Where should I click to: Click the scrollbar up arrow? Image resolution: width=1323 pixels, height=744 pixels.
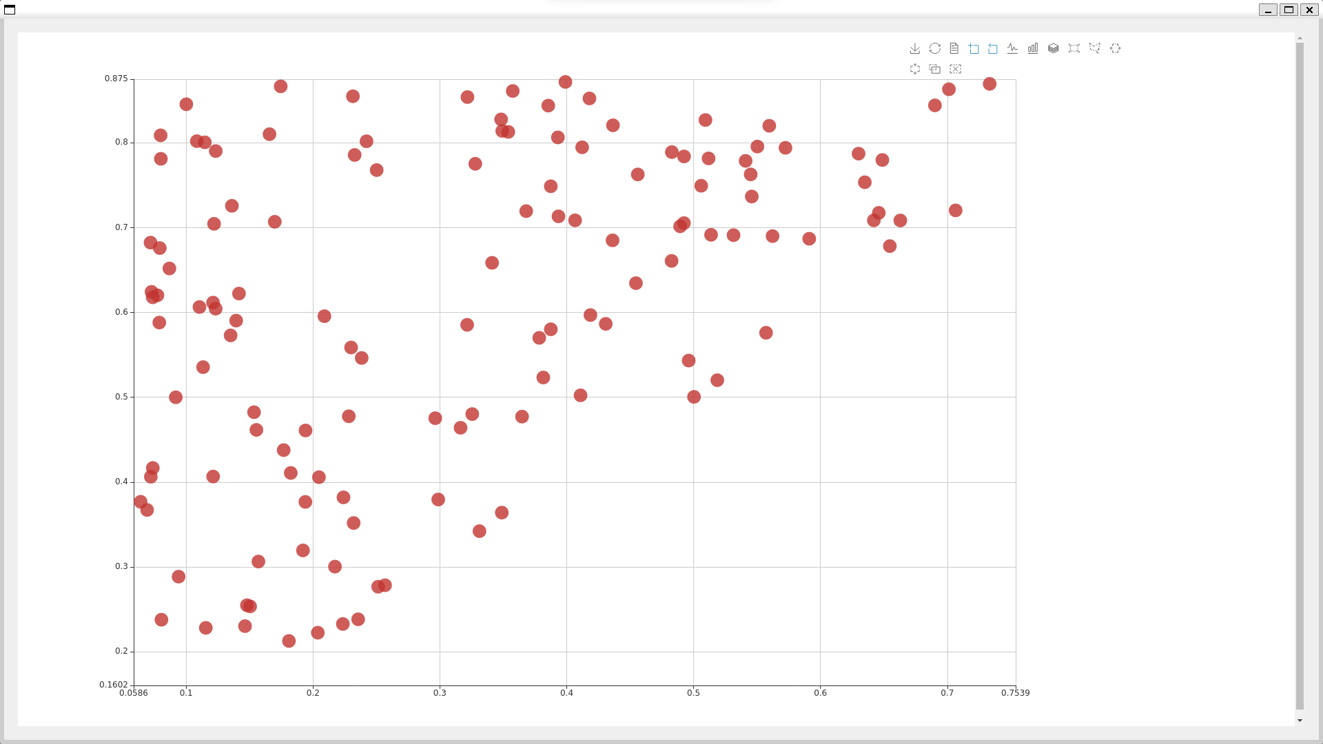(1300, 38)
